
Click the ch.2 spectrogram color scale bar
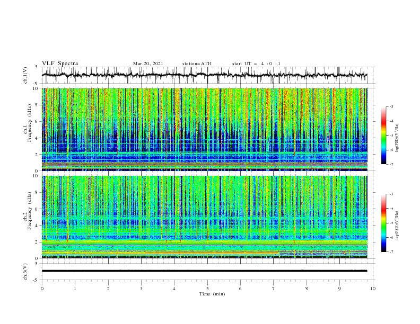383,223
